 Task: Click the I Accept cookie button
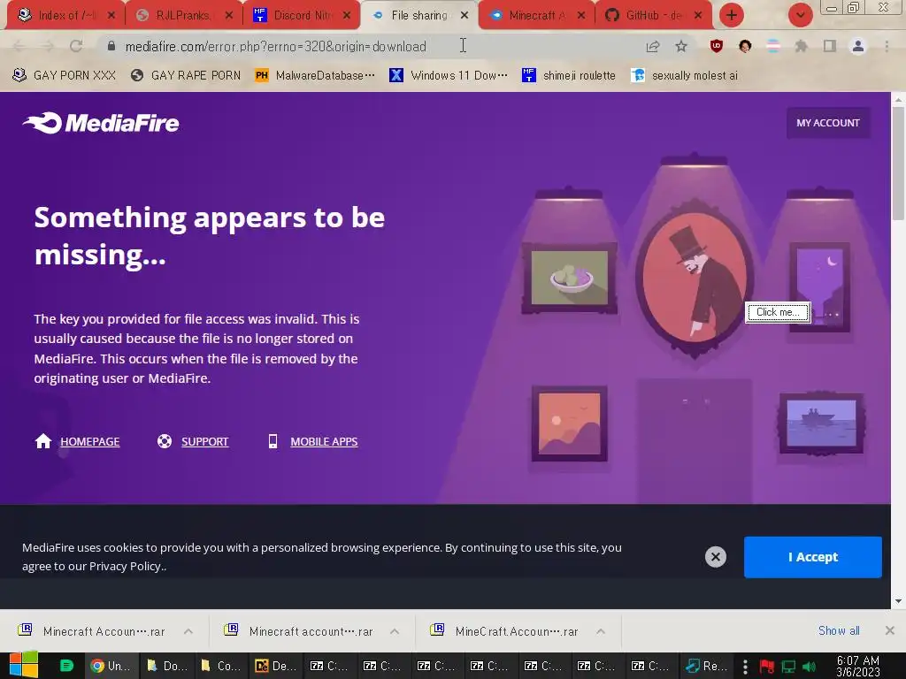coord(812,557)
